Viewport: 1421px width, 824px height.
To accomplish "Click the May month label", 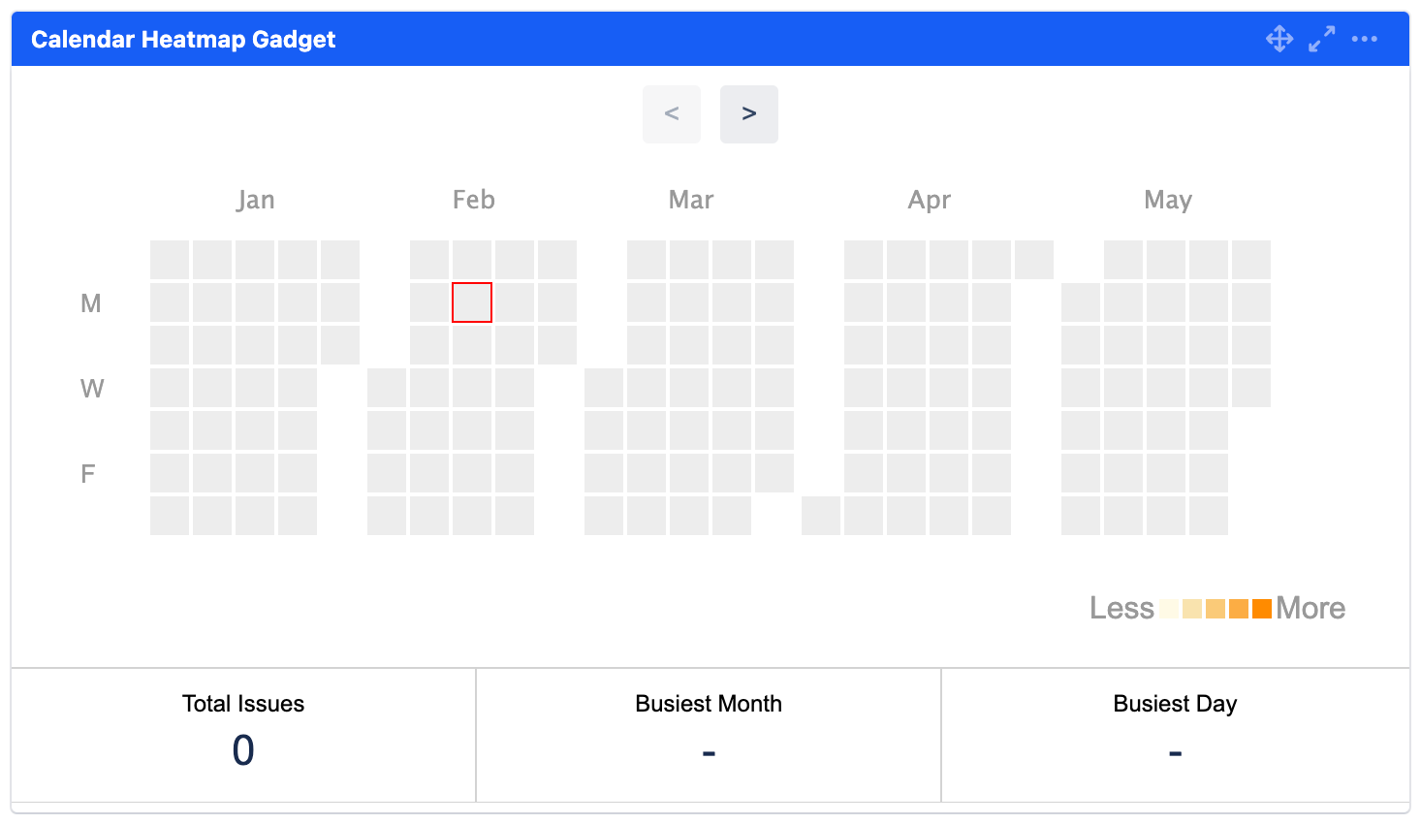I will [x=1167, y=200].
